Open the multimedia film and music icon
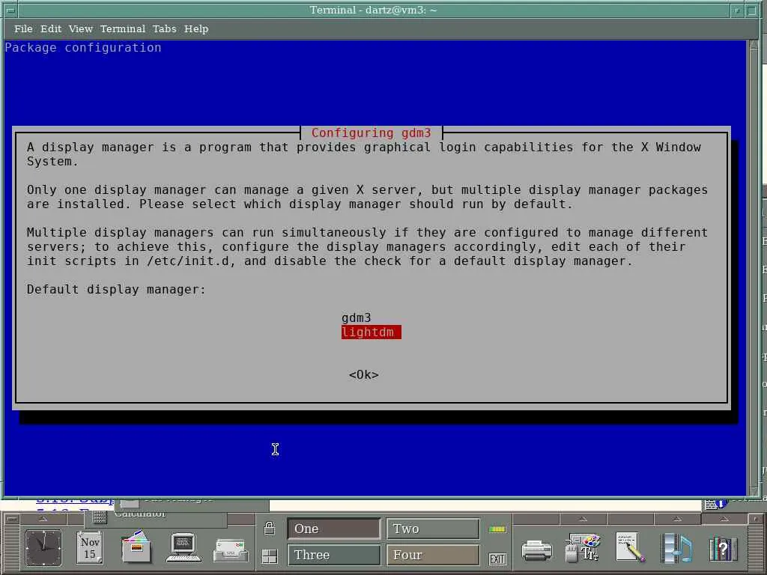Image resolution: width=767 pixels, height=575 pixels. [676, 548]
